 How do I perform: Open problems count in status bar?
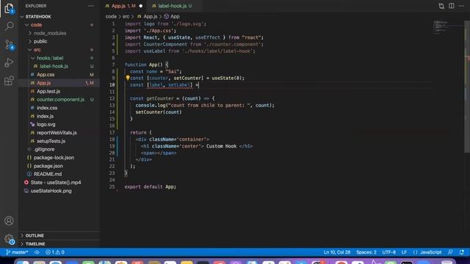(55, 252)
